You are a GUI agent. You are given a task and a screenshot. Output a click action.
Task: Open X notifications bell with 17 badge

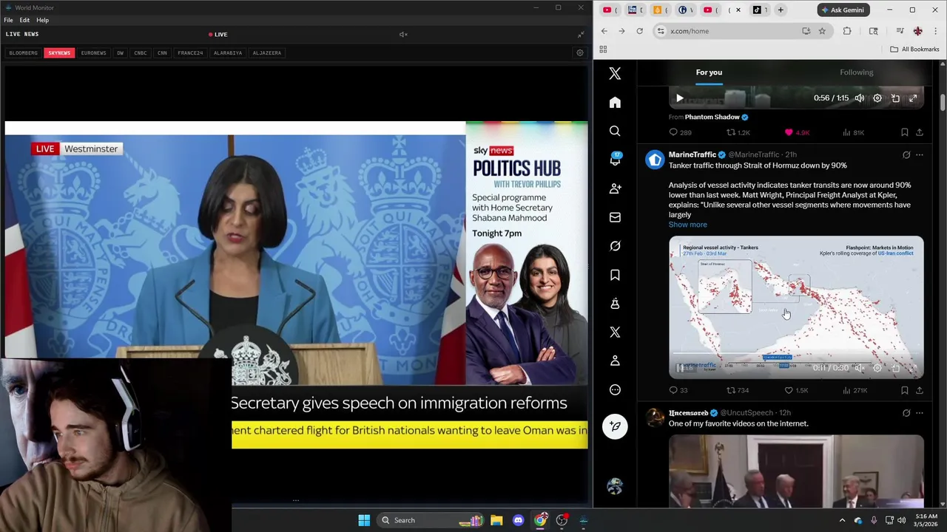point(615,160)
